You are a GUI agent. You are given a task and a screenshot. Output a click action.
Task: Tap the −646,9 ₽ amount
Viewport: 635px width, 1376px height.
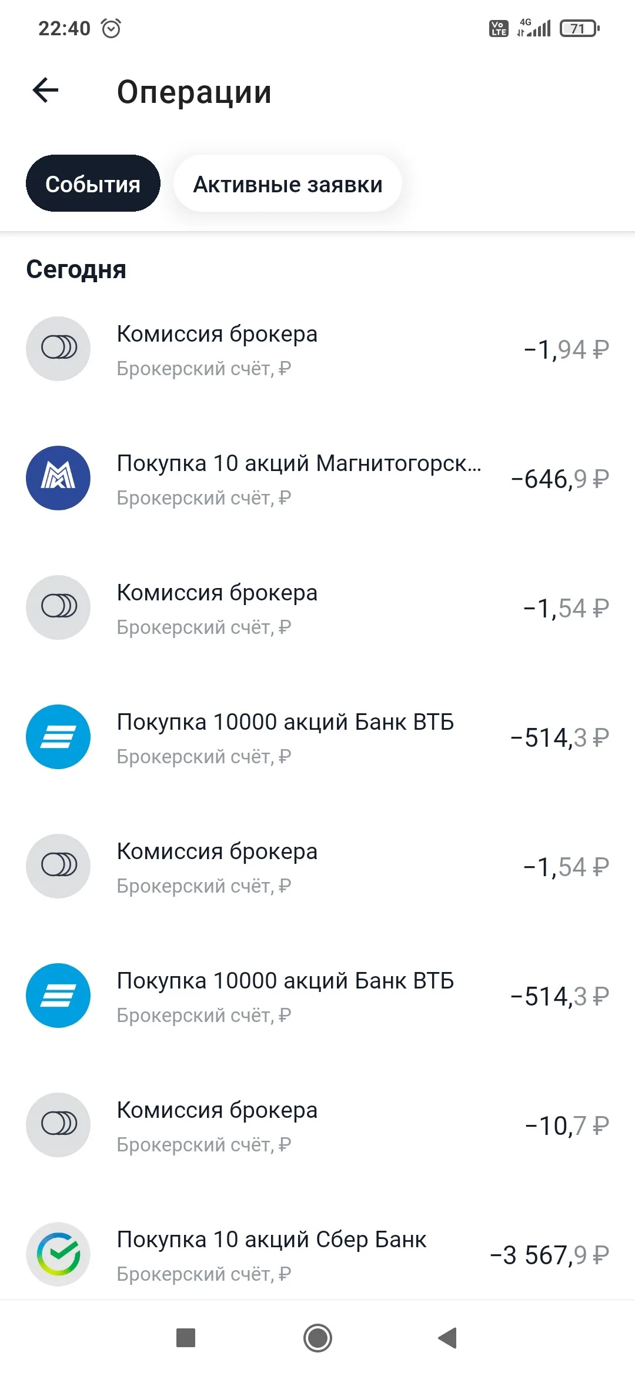(x=560, y=479)
